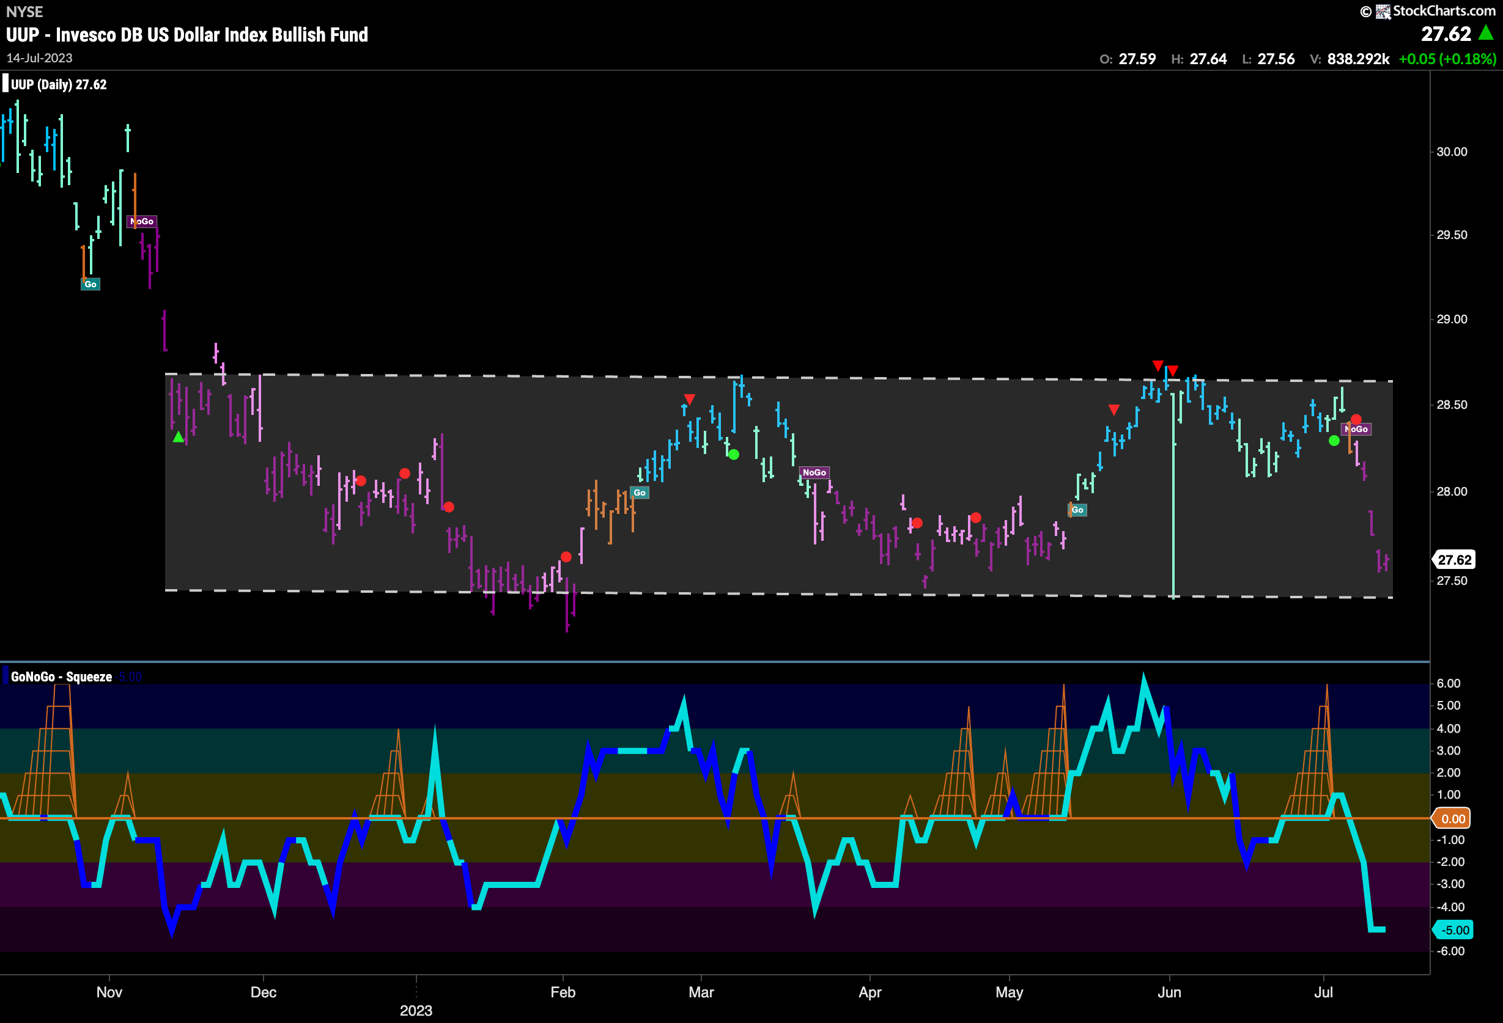
Task: Click the Jul label on time axis
Action: click(x=1323, y=992)
